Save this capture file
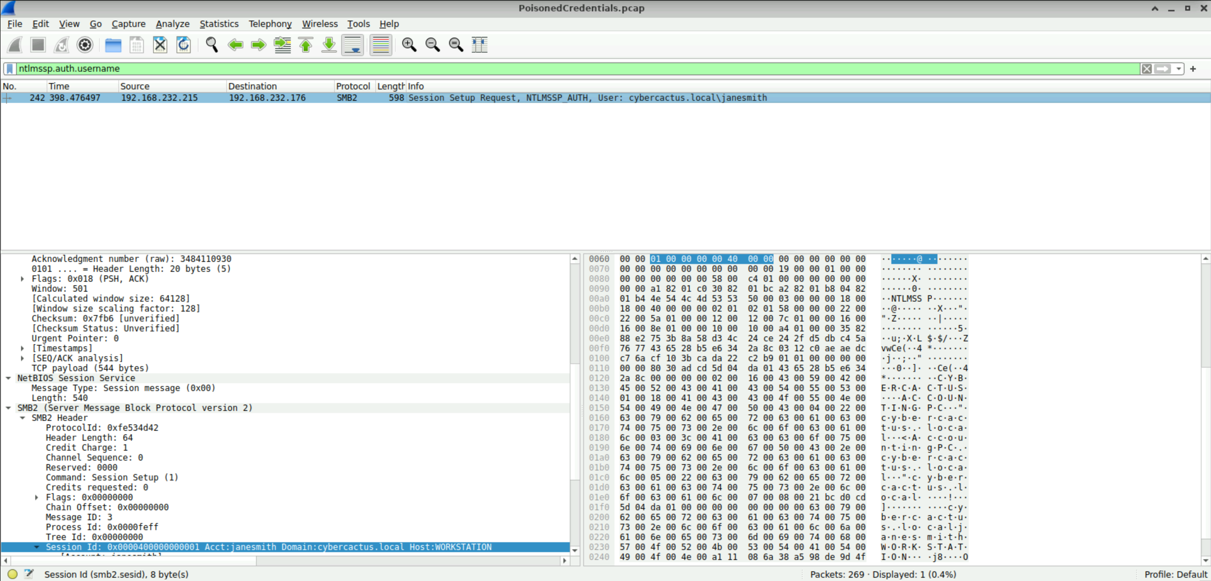Screen dimensions: 1211x581 [x=137, y=45]
